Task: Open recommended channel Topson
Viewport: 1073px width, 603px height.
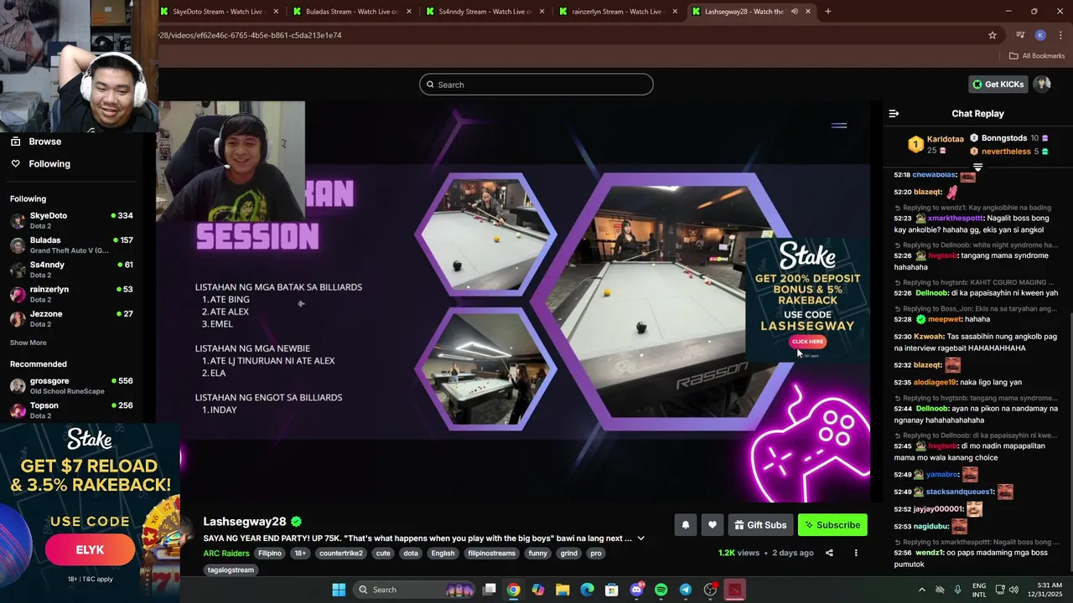Action: [x=71, y=410]
